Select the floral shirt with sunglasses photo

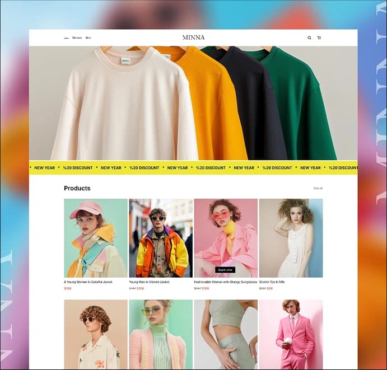point(96,334)
